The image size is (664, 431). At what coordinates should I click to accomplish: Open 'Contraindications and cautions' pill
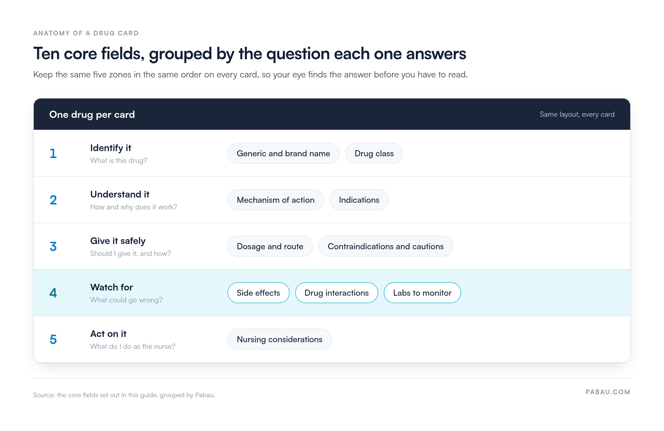[386, 246]
